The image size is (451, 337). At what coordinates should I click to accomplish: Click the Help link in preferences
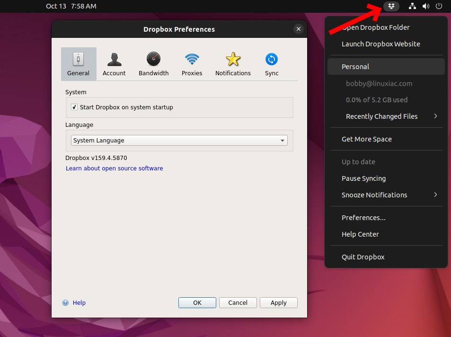[79, 303]
